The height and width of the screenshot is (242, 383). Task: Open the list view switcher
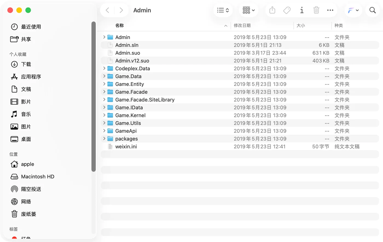[x=223, y=10]
